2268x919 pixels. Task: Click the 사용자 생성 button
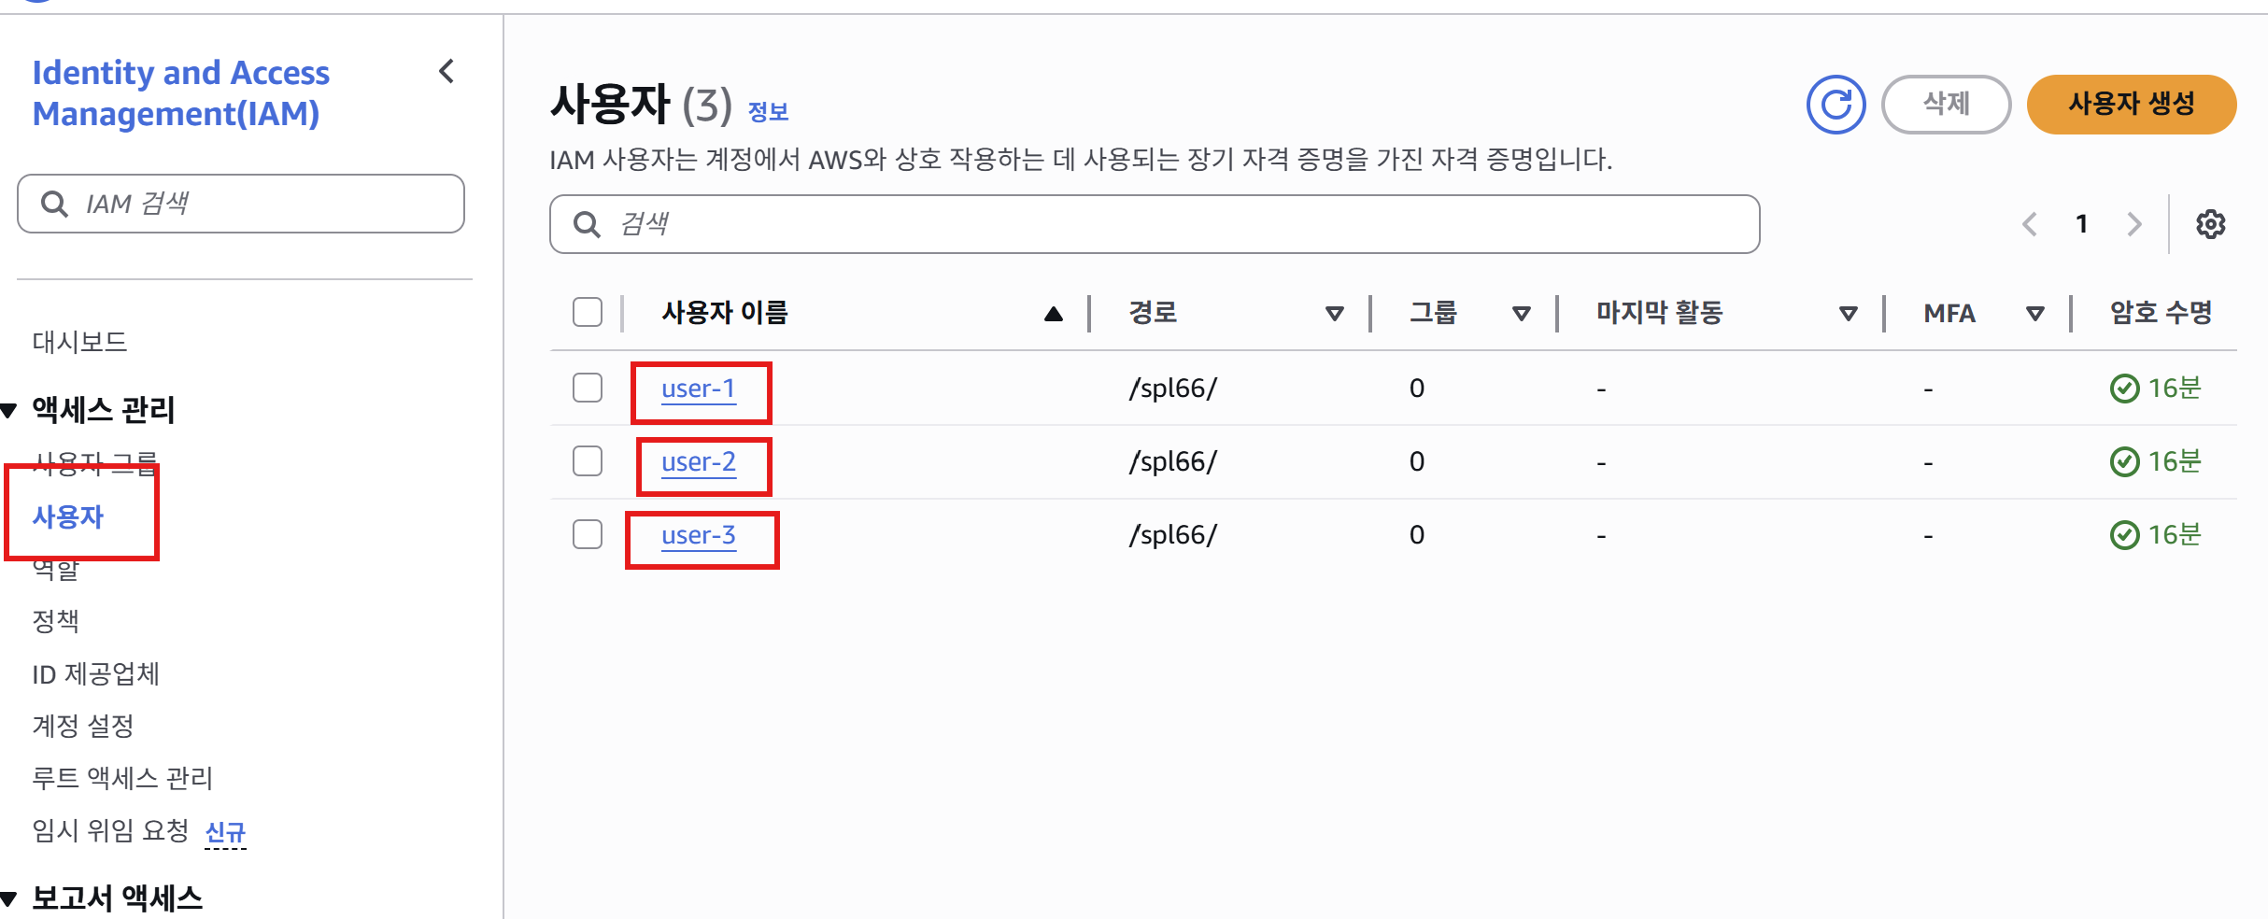2131,105
